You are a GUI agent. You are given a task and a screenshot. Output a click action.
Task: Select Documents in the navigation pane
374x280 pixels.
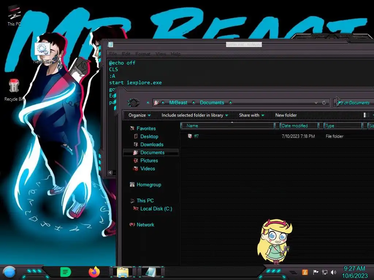pyautogui.click(x=151, y=153)
